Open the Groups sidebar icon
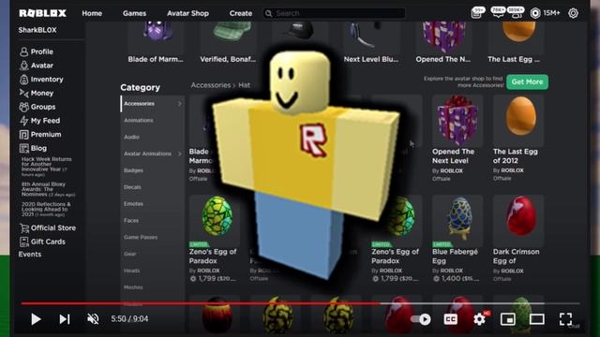 [23, 107]
